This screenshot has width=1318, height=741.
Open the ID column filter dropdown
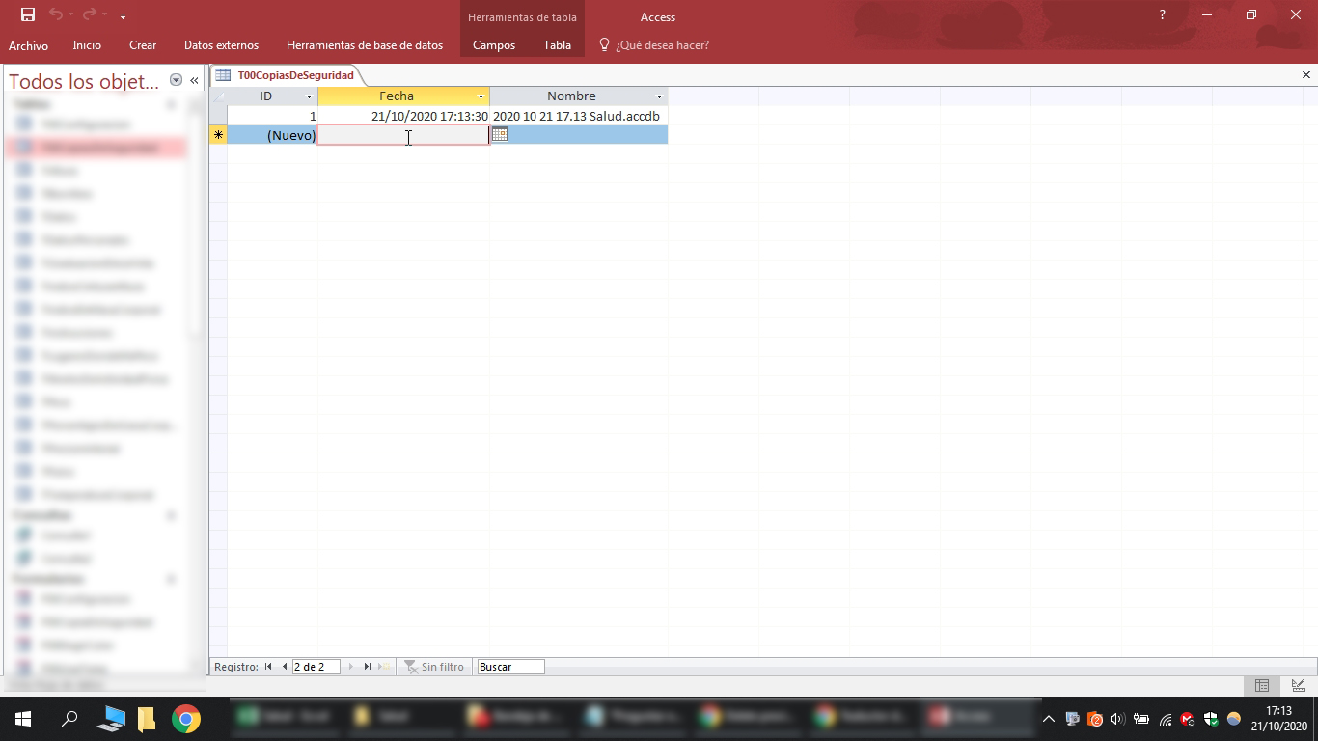[x=310, y=96]
